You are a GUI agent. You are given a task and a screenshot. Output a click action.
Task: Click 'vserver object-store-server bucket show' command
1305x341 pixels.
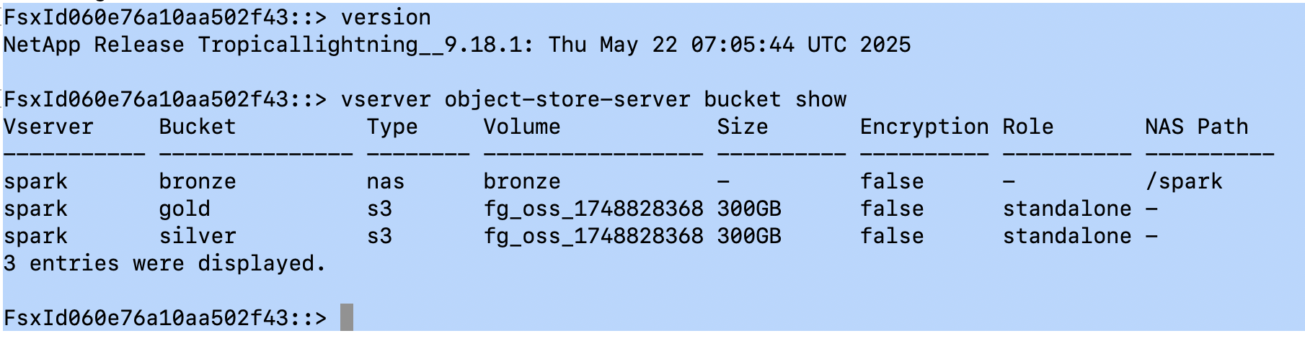(x=593, y=99)
